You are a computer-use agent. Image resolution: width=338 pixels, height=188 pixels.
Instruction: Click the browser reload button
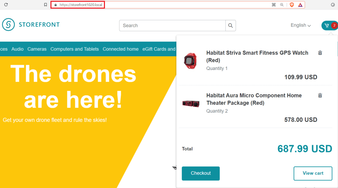point(6,5)
